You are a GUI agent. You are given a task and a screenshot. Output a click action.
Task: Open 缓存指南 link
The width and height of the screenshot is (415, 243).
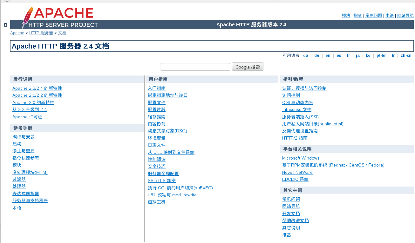pyautogui.click(x=157, y=117)
